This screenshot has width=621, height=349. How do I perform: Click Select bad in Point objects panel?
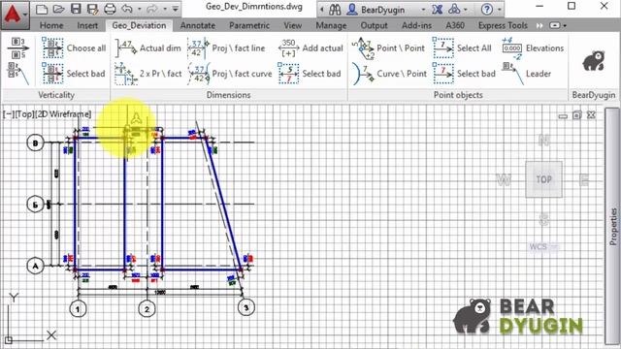point(464,74)
